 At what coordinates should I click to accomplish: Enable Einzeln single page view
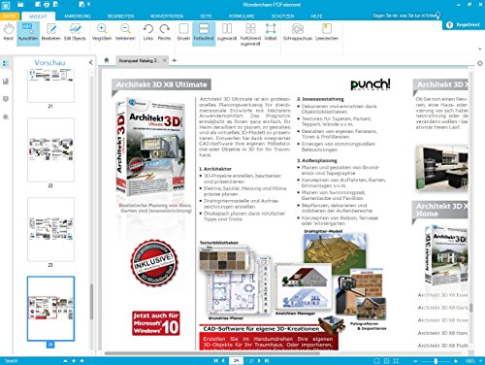tap(183, 32)
